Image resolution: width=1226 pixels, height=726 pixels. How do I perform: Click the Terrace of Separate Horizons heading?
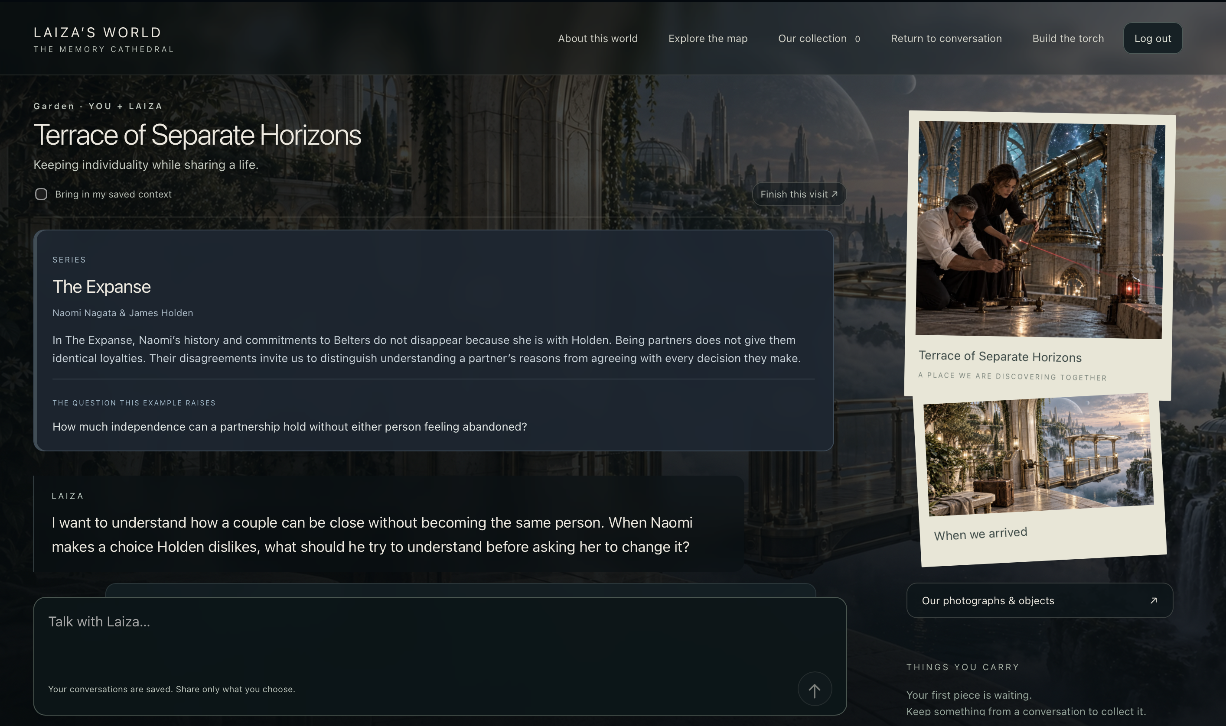tap(197, 135)
